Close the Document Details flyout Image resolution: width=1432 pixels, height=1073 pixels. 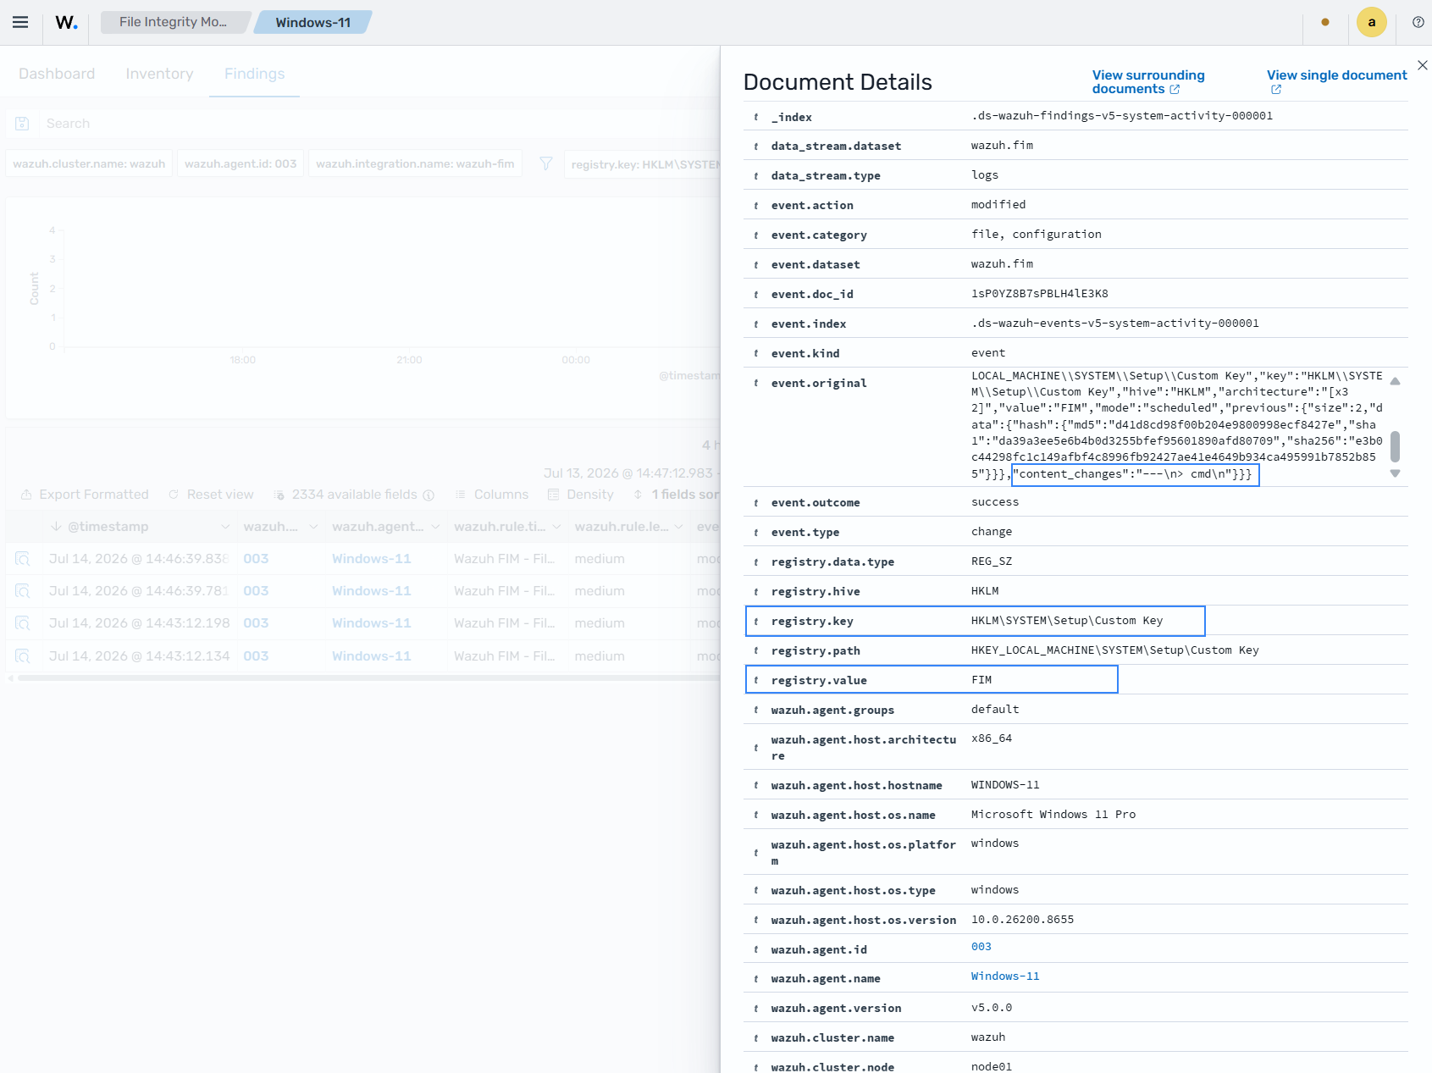1423,65
